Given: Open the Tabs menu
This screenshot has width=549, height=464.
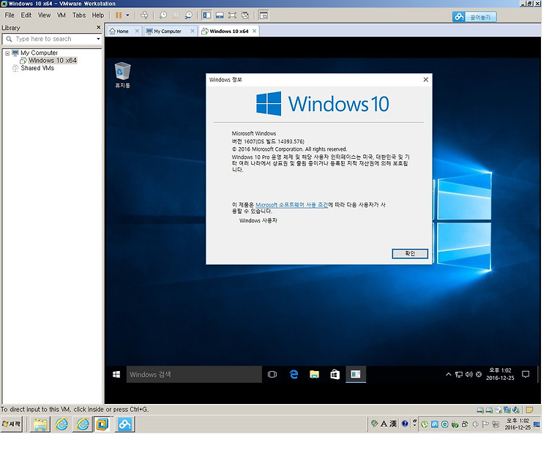Looking at the screenshot, I should coord(79,15).
